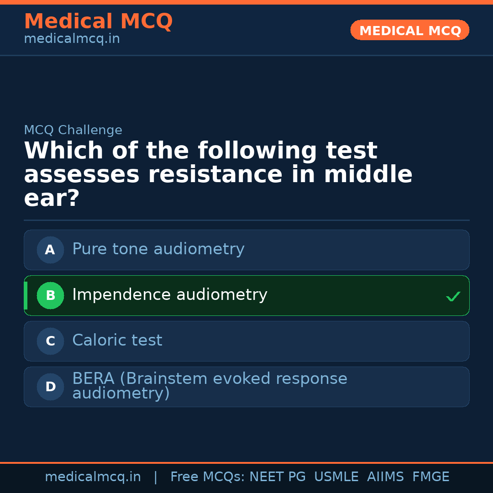The image size is (493, 493).
Task: Select the BERA brainstem evoked response option
Action: (210, 386)
